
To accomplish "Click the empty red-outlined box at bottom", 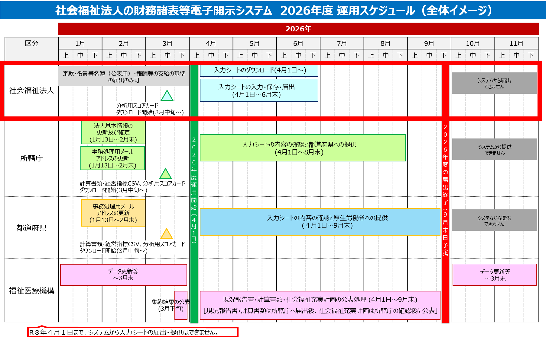I will [133, 332].
